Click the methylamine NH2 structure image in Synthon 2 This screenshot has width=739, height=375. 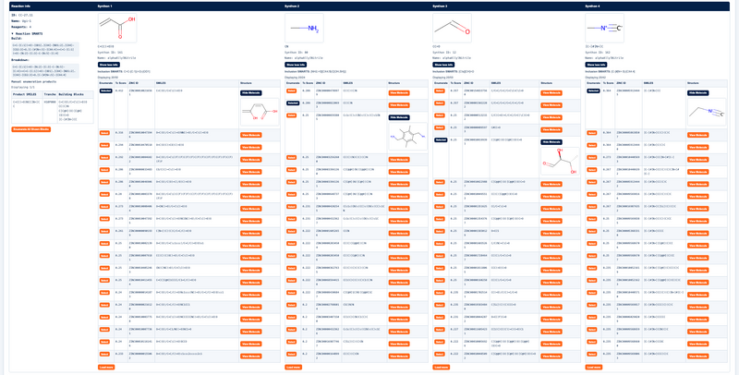pyautogui.click(x=304, y=29)
